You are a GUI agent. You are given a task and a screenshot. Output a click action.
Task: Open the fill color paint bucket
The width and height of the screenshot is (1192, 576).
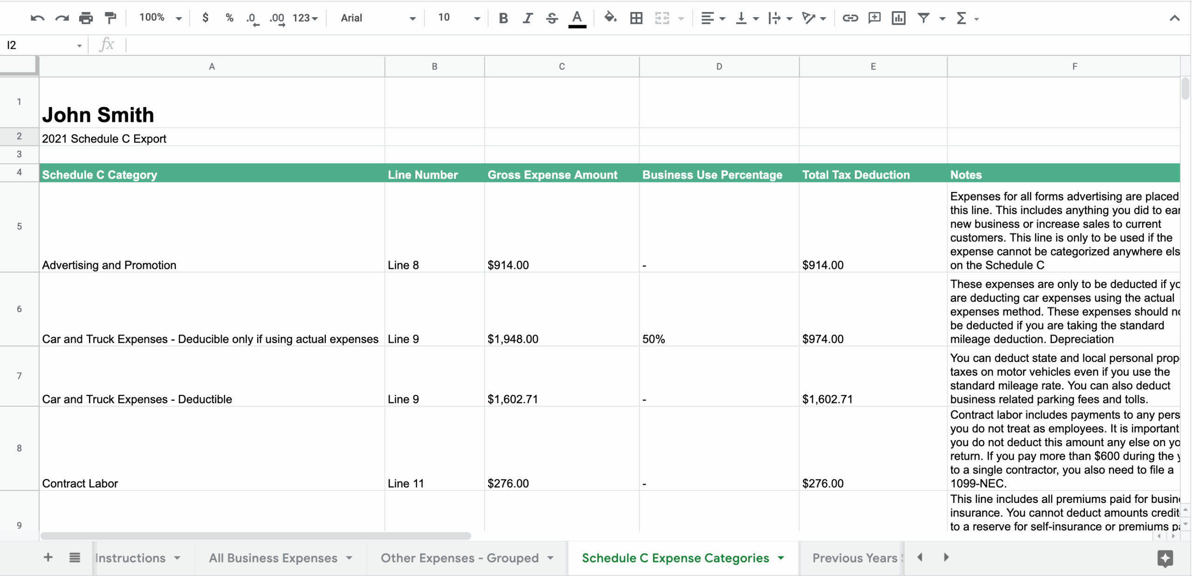click(x=610, y=18)
